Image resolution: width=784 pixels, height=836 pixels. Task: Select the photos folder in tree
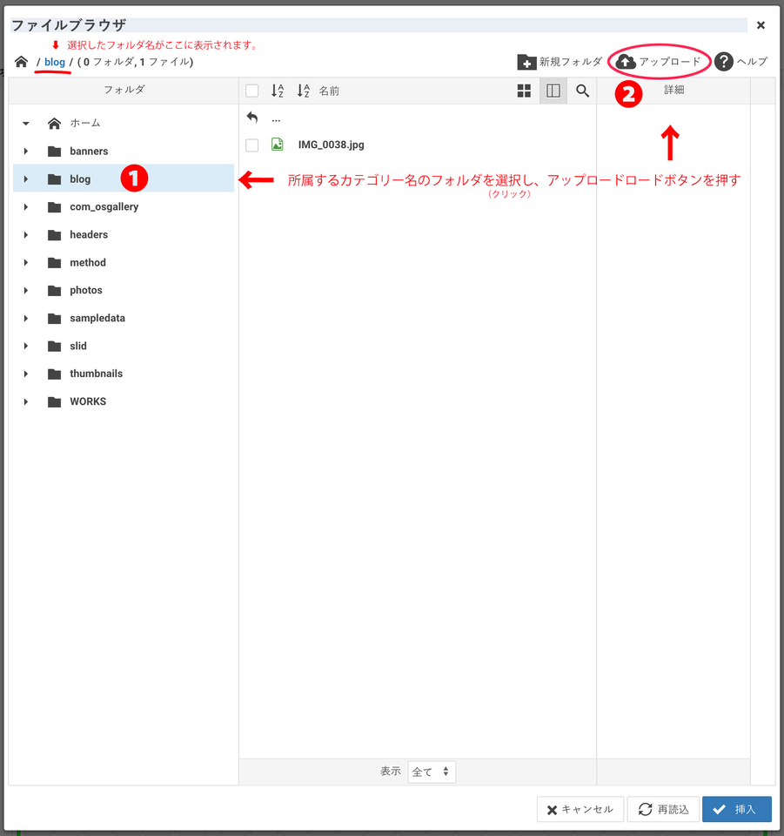pos(85,290)
